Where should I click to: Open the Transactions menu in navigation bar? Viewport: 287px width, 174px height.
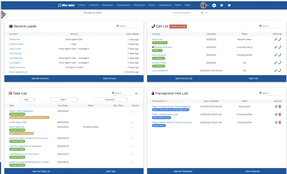point(123,5)
